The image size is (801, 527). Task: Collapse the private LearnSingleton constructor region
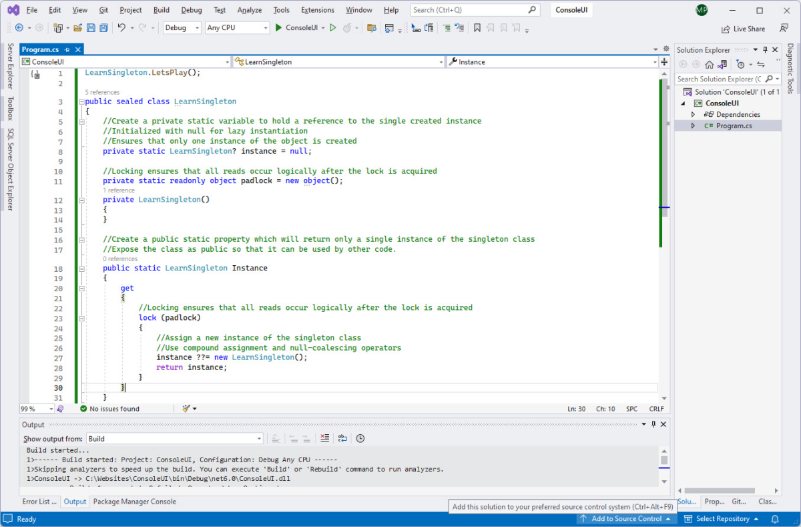[x=81, y=200]
